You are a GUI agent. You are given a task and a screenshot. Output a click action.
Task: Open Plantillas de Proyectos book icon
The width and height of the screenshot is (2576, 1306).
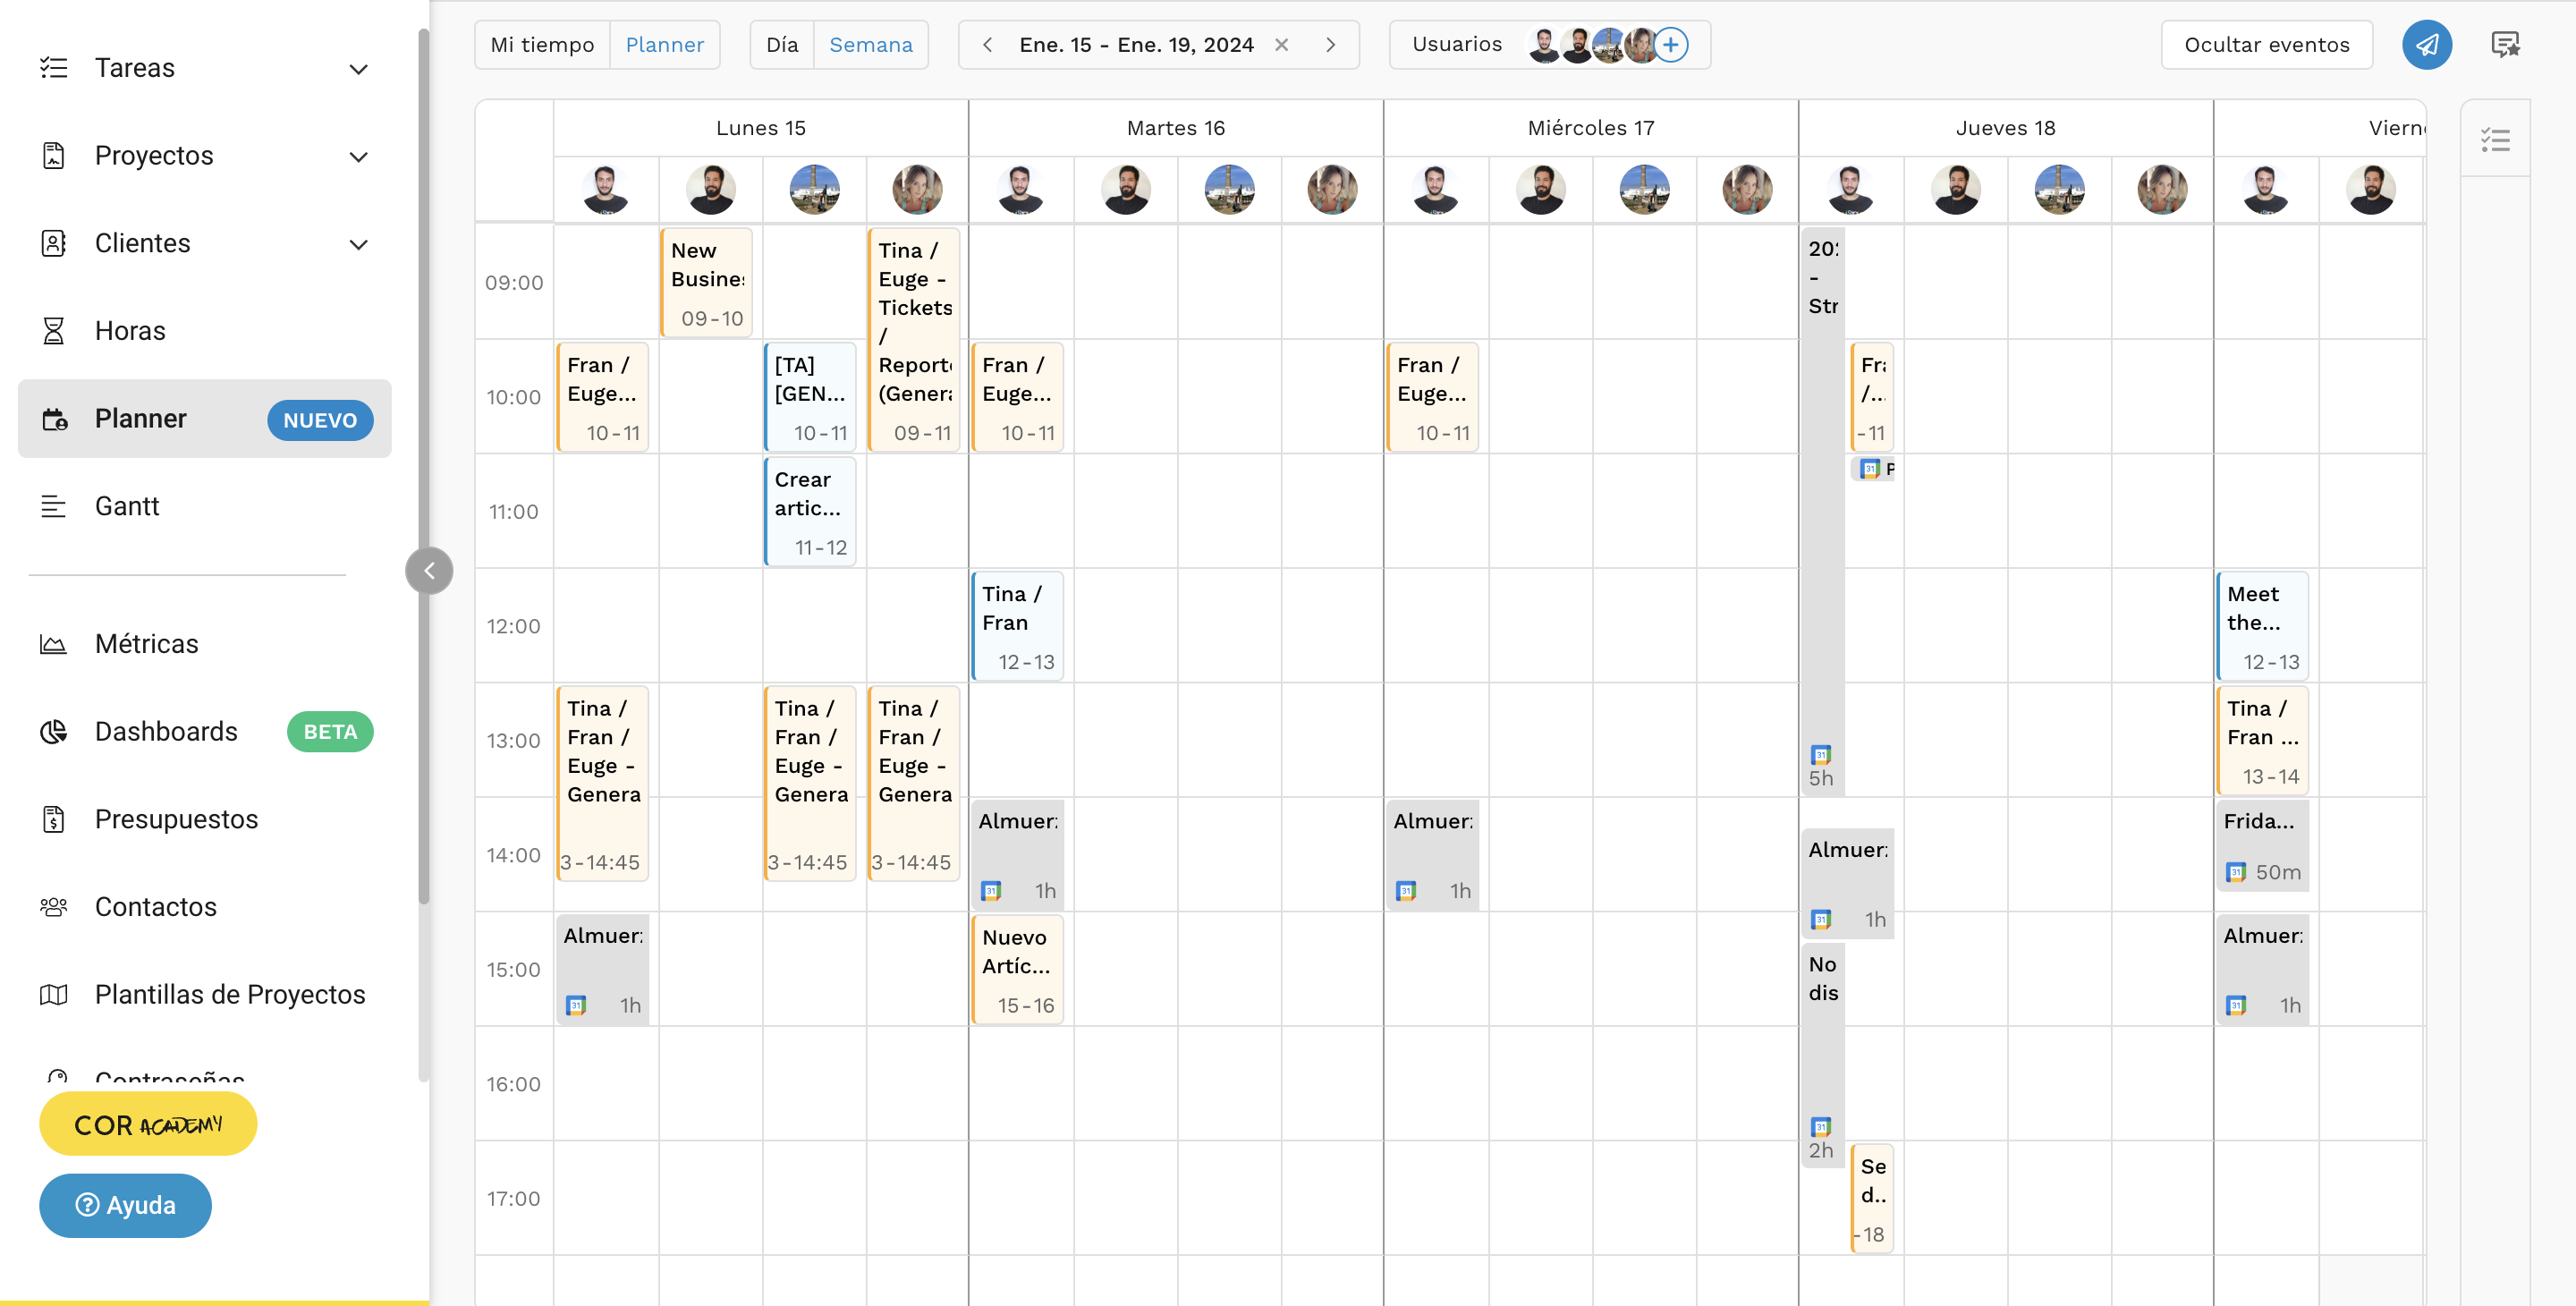point(54,994)
